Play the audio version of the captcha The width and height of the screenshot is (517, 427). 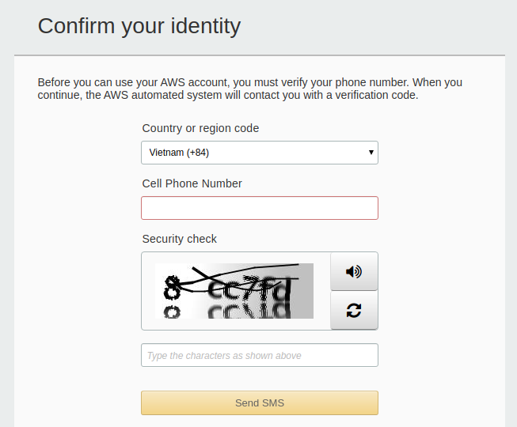click(354, 271)
